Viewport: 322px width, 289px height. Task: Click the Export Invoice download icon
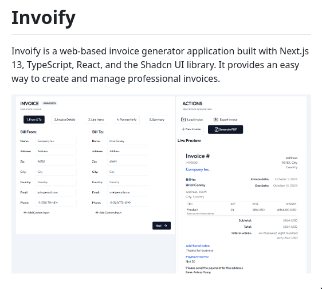tap(216, 120)
